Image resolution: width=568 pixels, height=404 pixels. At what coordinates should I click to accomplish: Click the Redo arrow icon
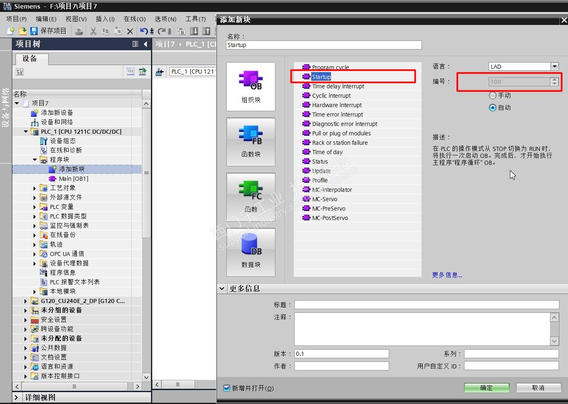(x=162, y=31)
